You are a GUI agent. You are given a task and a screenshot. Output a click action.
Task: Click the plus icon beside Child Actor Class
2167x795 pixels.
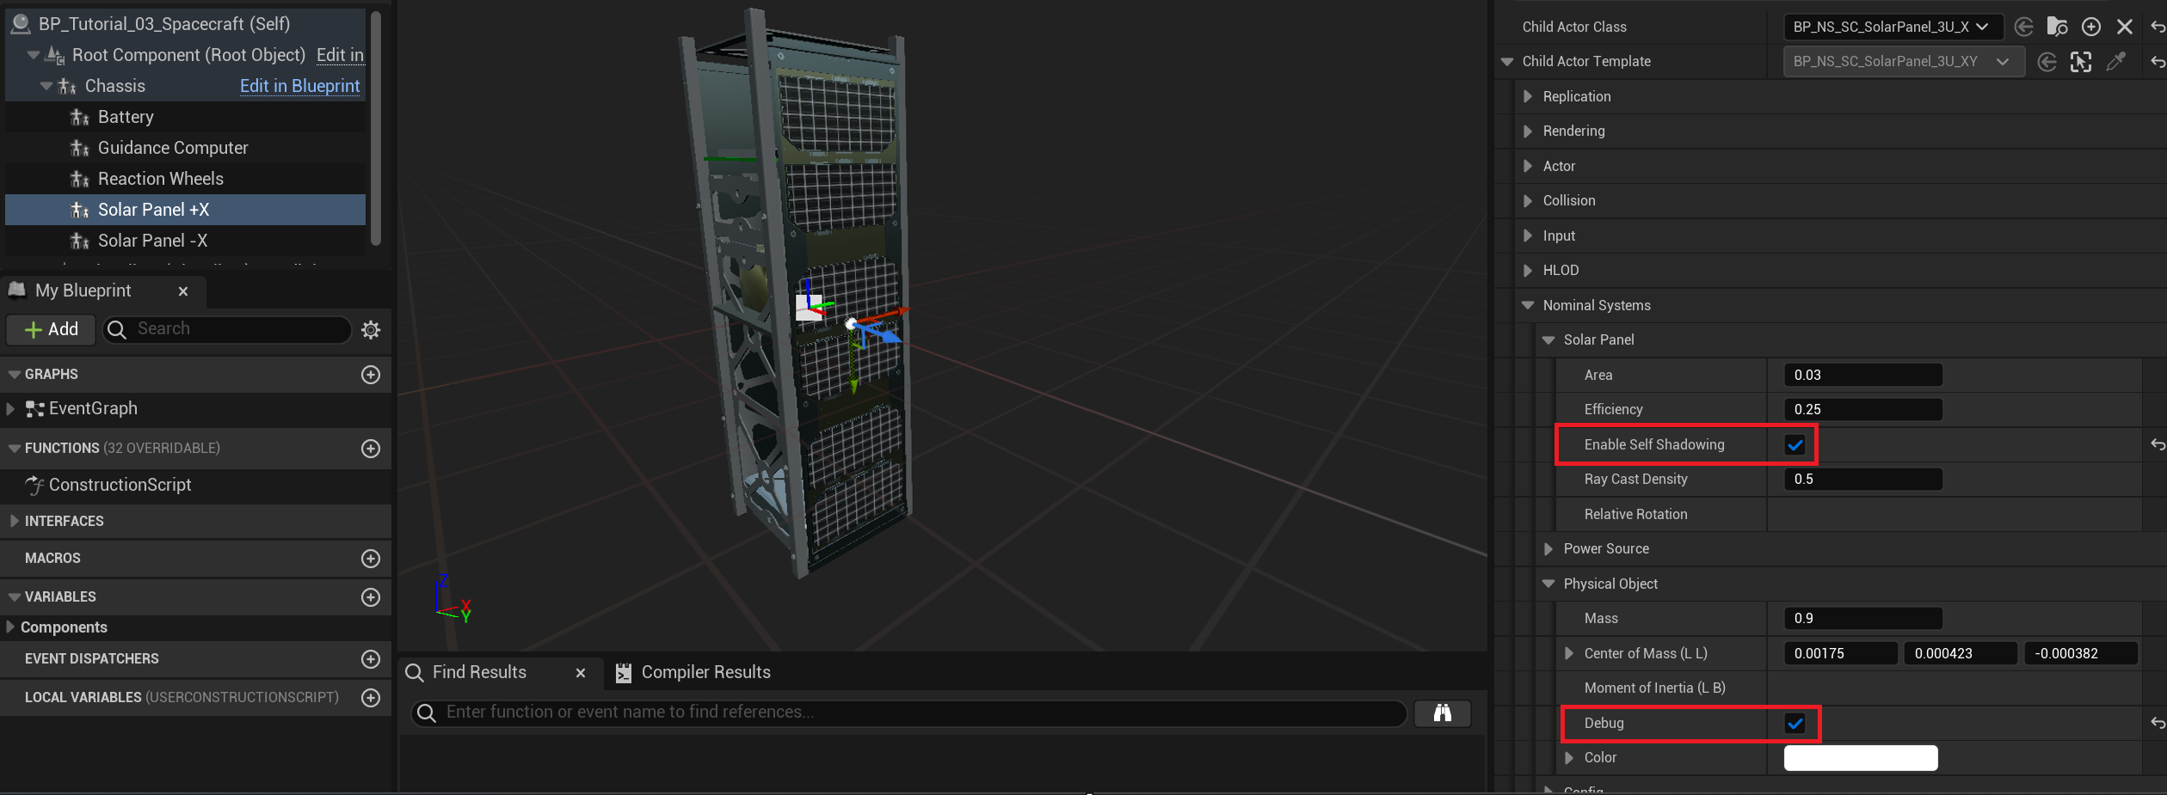coord(2091,27)
